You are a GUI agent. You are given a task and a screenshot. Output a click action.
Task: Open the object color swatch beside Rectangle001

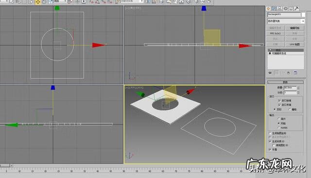(303, 15)
